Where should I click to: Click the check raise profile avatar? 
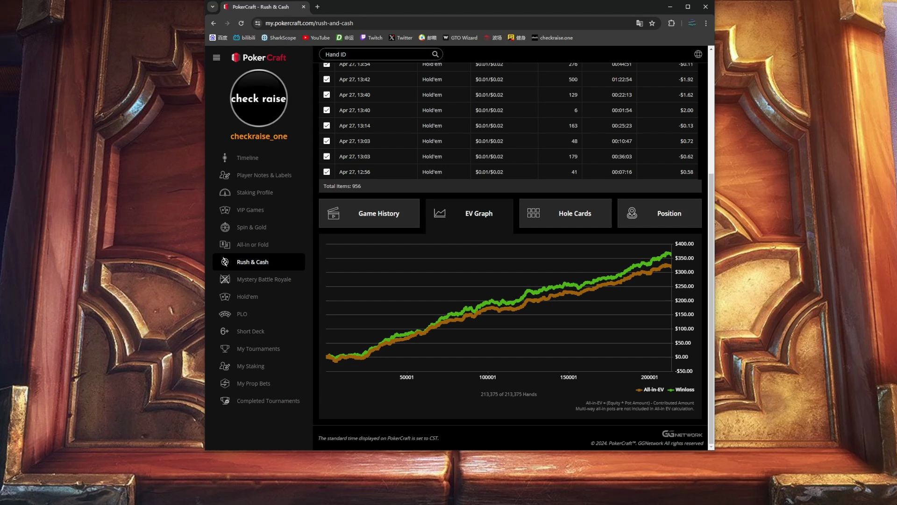coord(258,98)
